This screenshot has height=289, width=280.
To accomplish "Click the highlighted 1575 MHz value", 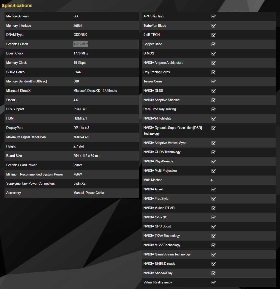I will point(81,44).
